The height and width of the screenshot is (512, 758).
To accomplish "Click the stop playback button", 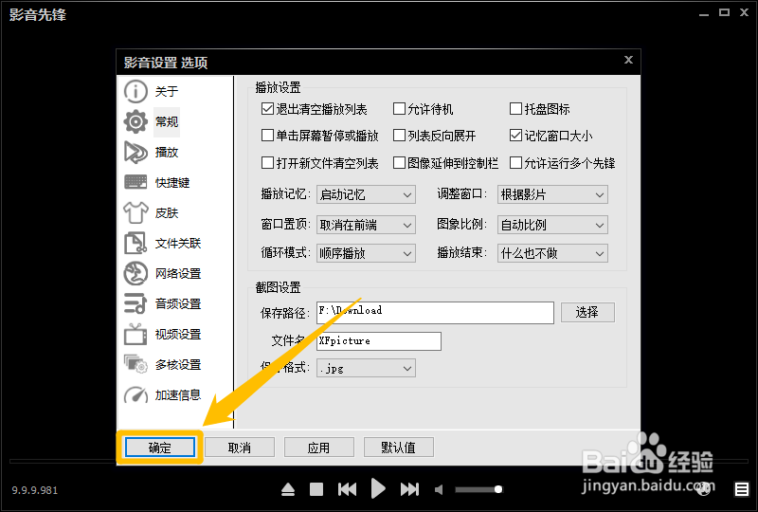I will [316, 489].
